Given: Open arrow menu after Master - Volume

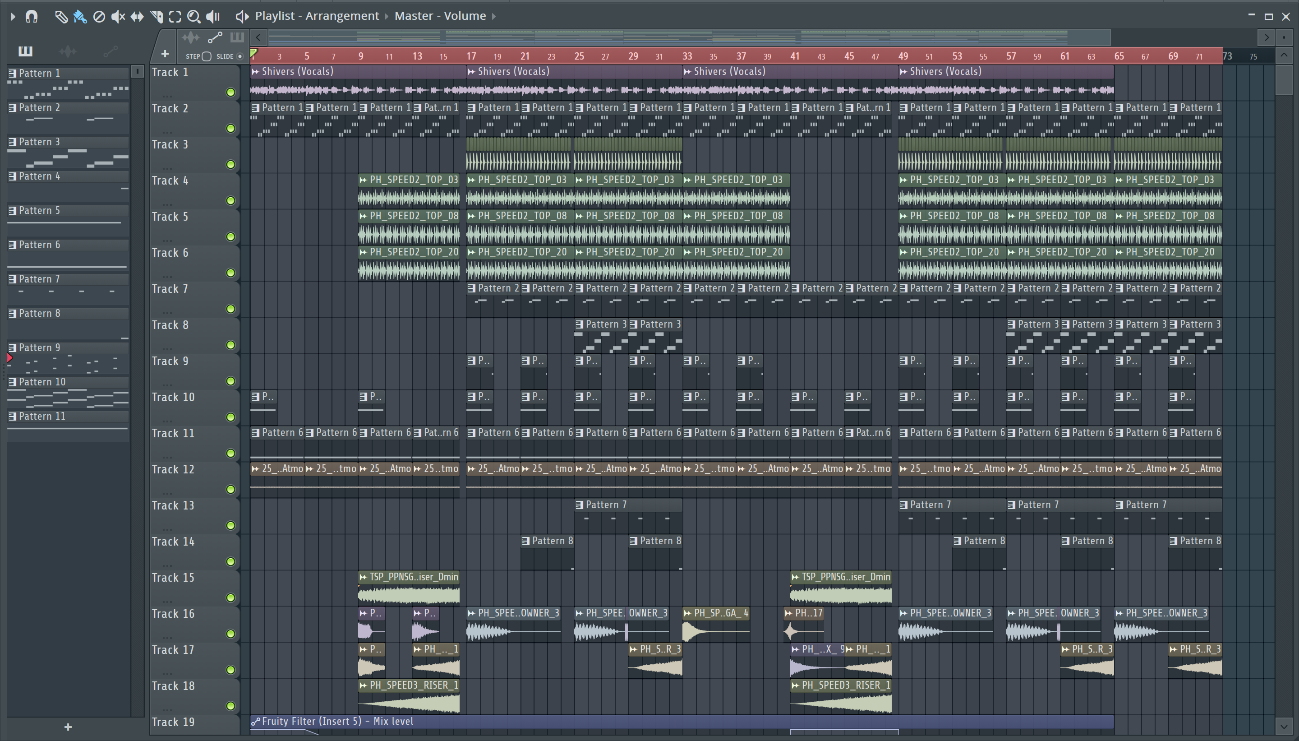Looking at the screenshot, I should click(x=493, y=16).
